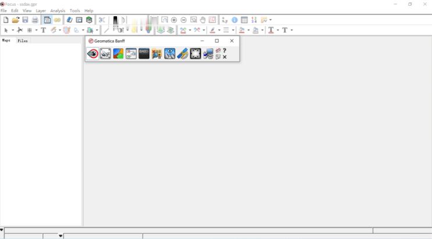432x239 pixels.
Task: Select the Maps tab
Action: 6,41
